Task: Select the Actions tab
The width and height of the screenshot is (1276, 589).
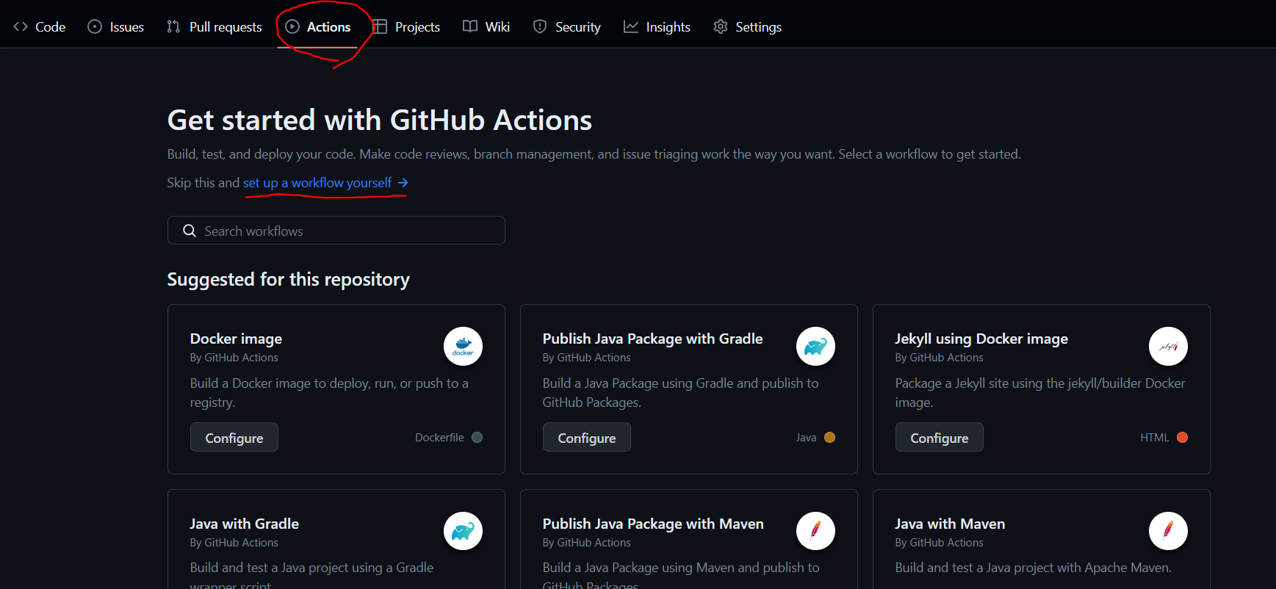Action: (317, 27)
